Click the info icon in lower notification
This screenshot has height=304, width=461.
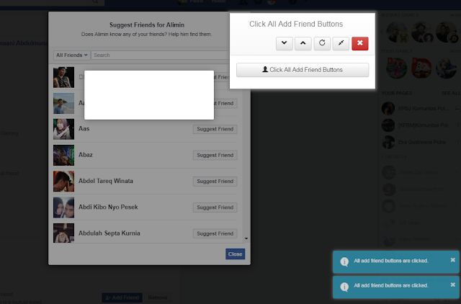344,287
